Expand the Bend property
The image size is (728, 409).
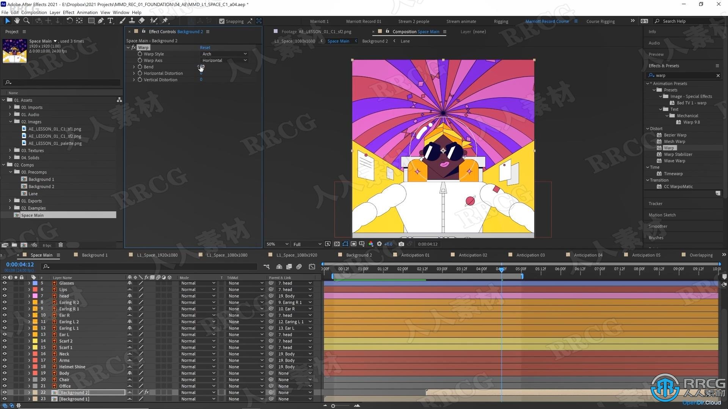click(134, 67)
